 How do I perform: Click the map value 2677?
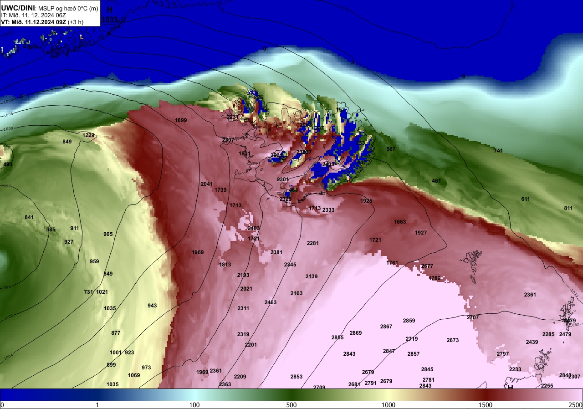coord(427,266)
